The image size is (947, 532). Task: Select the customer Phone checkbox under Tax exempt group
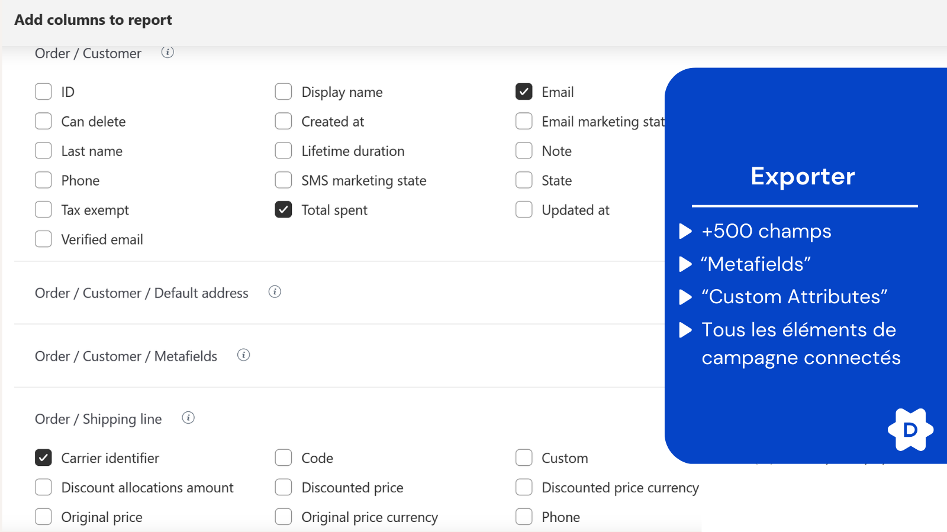[43, 180]
